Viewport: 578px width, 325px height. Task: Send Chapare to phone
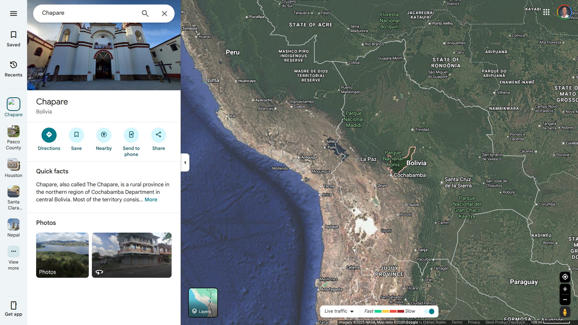[131, 135]
